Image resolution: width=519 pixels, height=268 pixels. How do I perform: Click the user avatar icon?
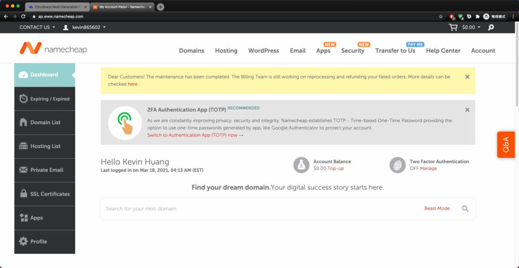pyautogui.click(x=65, y=27)
